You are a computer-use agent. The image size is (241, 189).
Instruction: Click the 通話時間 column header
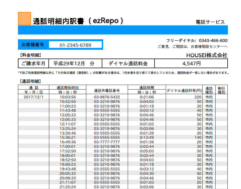click(147, 87)
